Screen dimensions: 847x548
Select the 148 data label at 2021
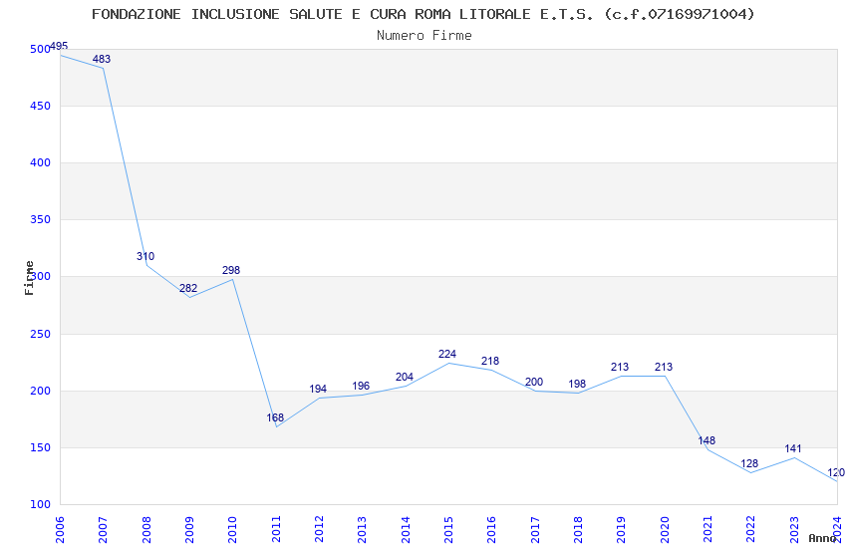click(x=706, y=441)
